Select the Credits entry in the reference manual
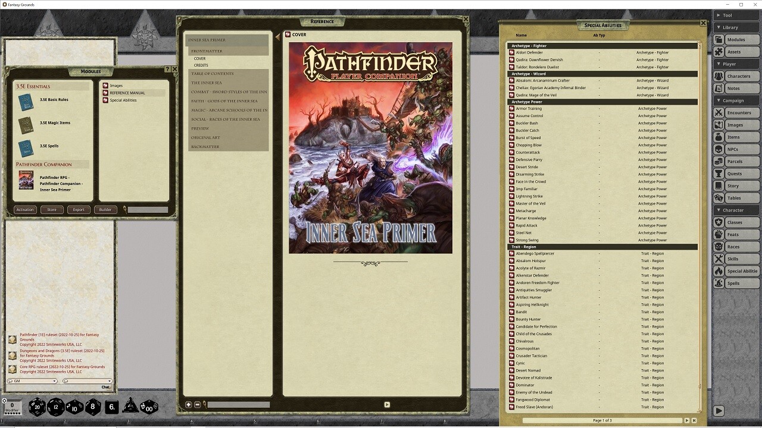Viewport: 762px width, 428px height. pyautogui.click(x=201, y=65)
